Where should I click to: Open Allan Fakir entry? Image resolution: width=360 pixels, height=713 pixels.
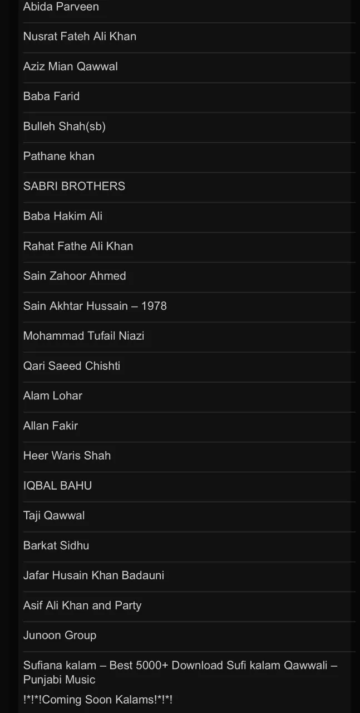pyautogui.click(x=51, y=426)
